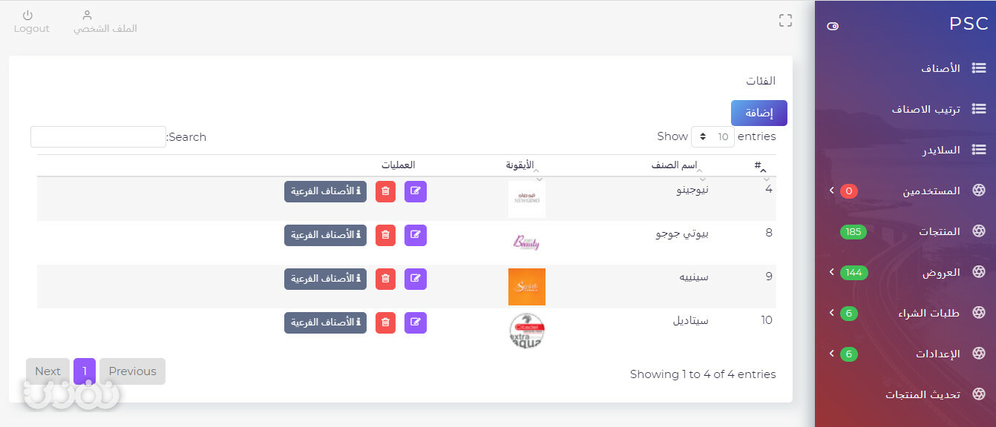
Task: Toggle the sidebar switch next to PSC
Action: pos(833,26)
